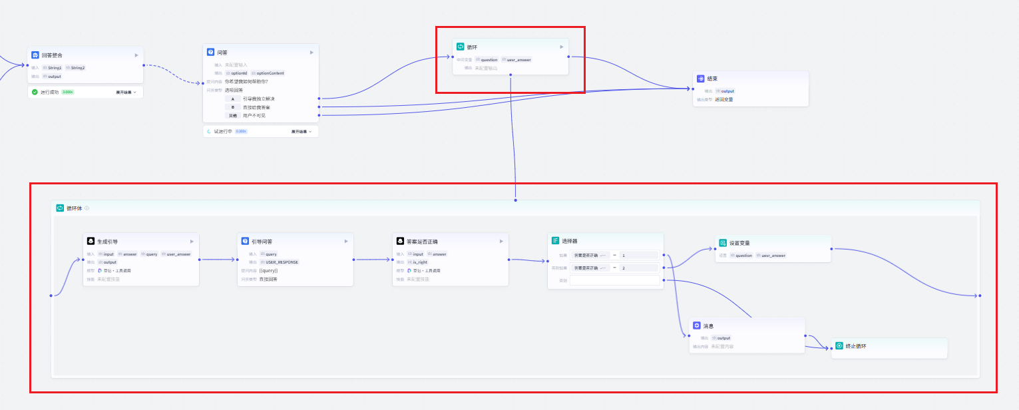1019x410 pixels.
Task: Expand results under 回答整合 node
Action: (126, 92)
